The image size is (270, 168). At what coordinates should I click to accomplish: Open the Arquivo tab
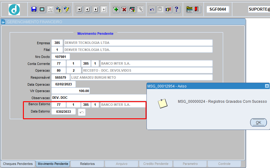point(122,164)
